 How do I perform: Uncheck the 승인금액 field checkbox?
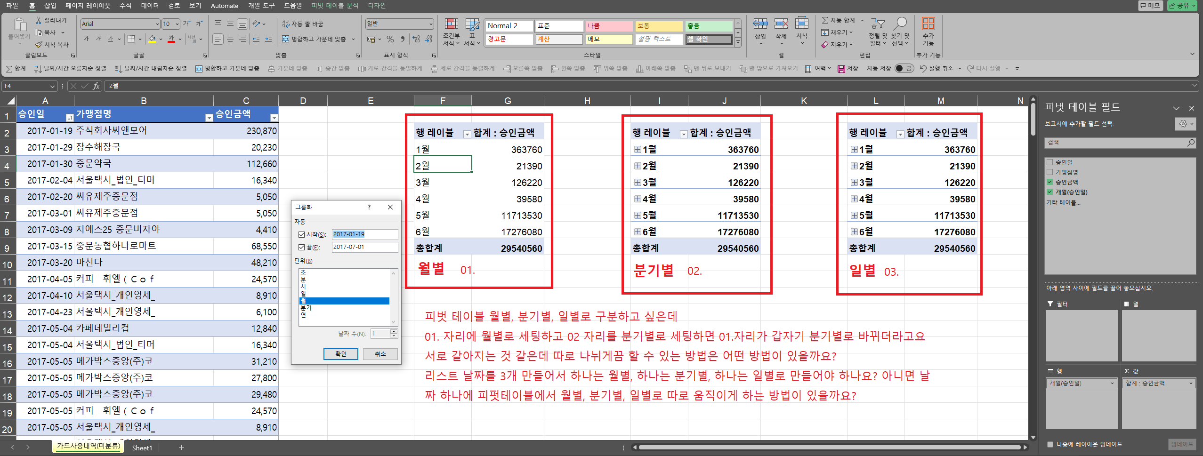pyautogui.click(x=1050, y=182)
